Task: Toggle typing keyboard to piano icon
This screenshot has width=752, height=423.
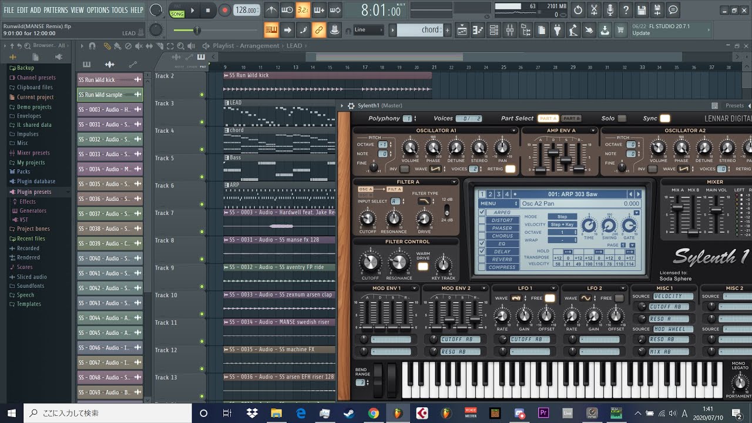Action: point(271,30)
